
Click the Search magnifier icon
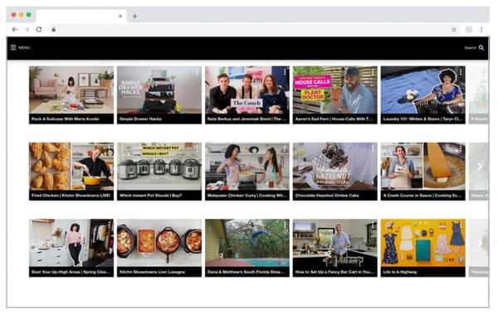[x=481, y=47]
